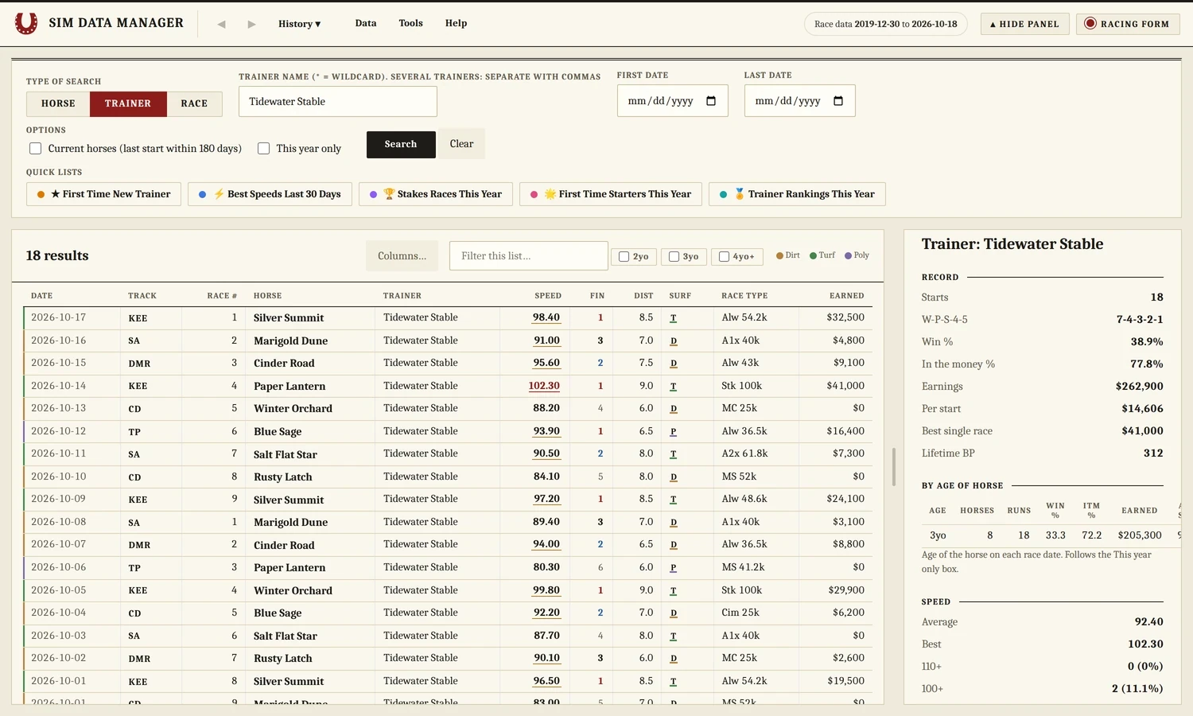Sort results by the Earned column header
Viewport: 1193px width, 716px height.
[847, 296]
